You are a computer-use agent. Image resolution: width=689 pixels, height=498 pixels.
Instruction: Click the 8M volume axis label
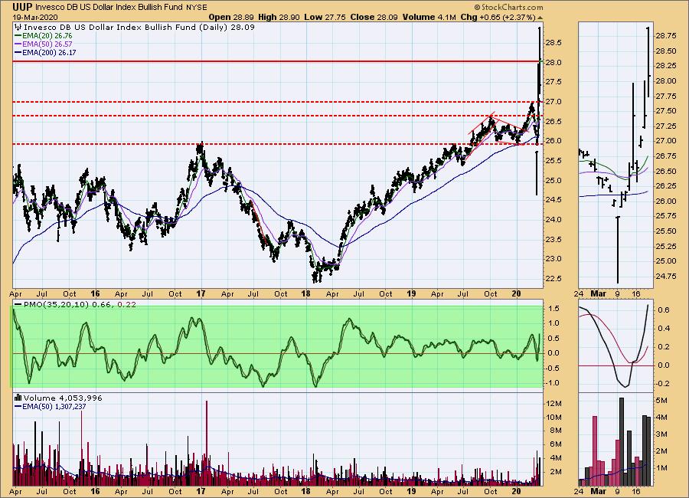(556, 431)
